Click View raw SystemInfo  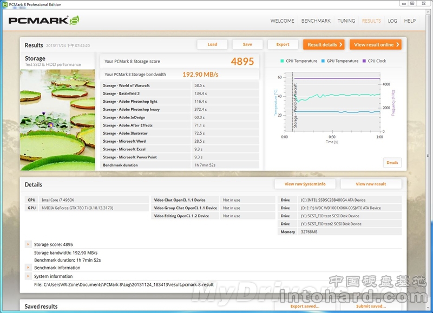305,184
